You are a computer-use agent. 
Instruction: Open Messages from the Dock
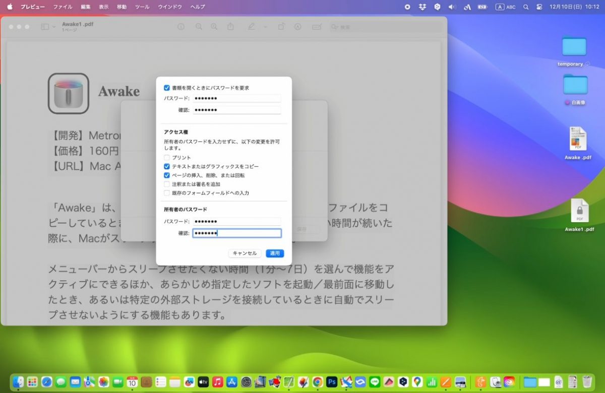click(61, 382)
